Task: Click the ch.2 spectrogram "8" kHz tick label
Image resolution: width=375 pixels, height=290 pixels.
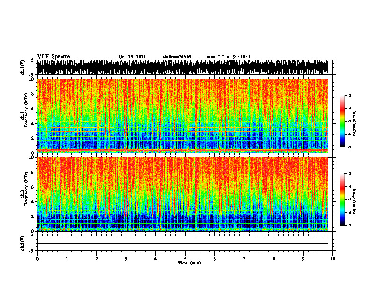Action: [33, 172]
